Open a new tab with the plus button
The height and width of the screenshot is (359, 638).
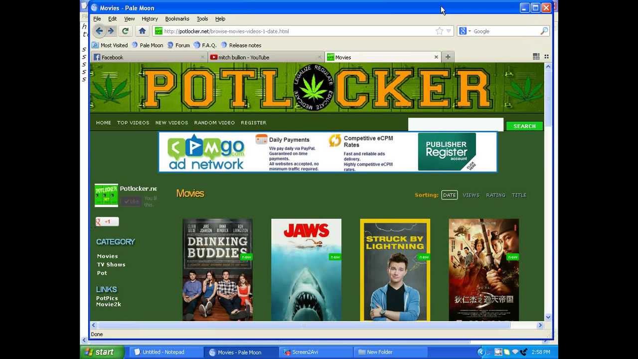click(x=448, y=57)
